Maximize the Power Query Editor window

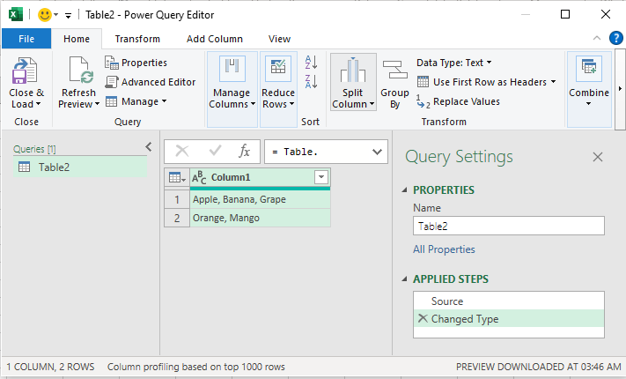click(x=565, y=15)
